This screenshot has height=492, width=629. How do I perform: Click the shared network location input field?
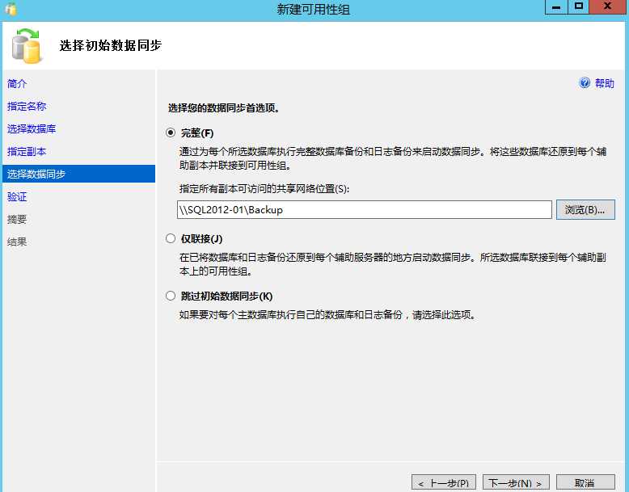pyautogui.click(x=365, y=210)
